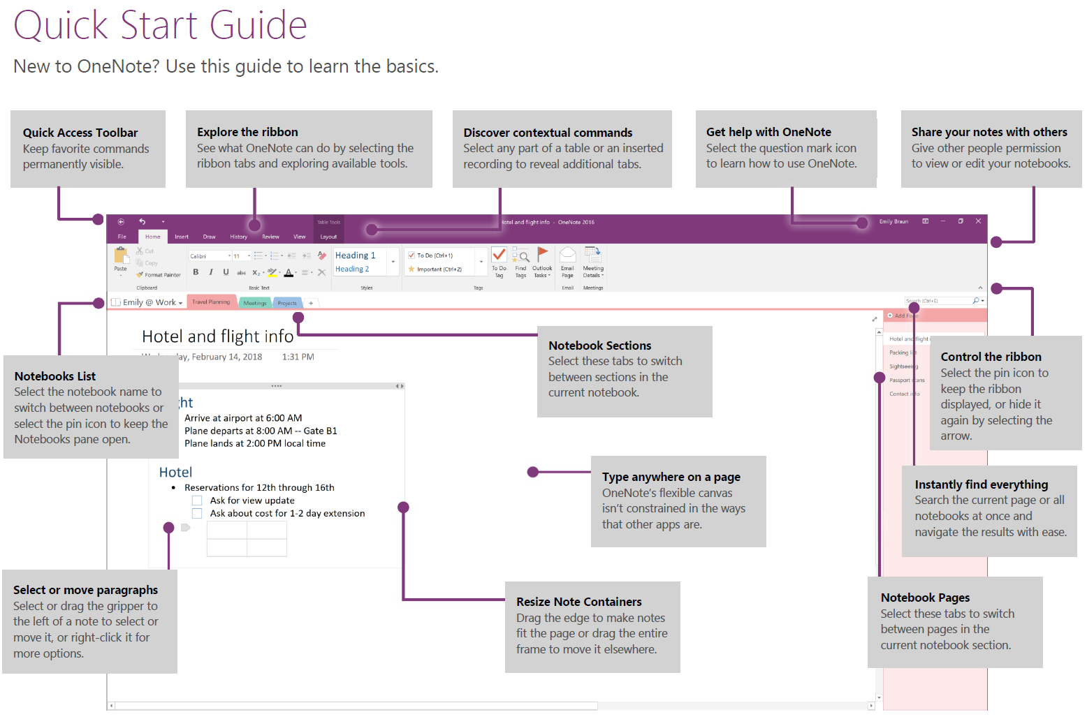Open the Customize Quick Access Toolbar arrow
The width and height of the screenshot is (1087, 719).
click(163, 222)
